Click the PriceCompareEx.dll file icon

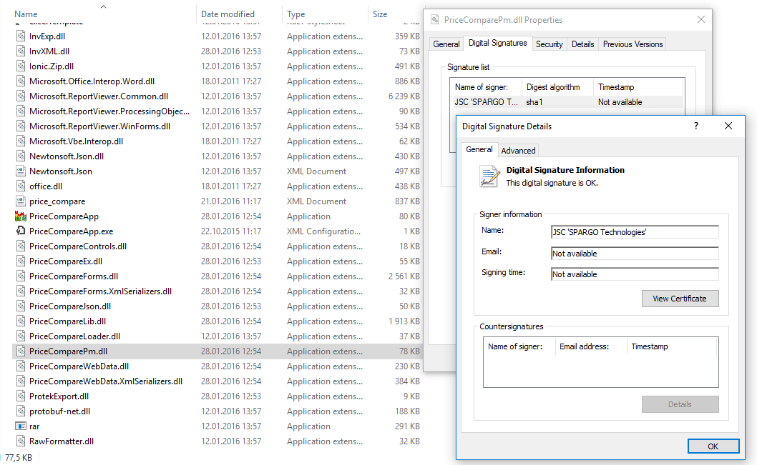[x=21, y=261]
